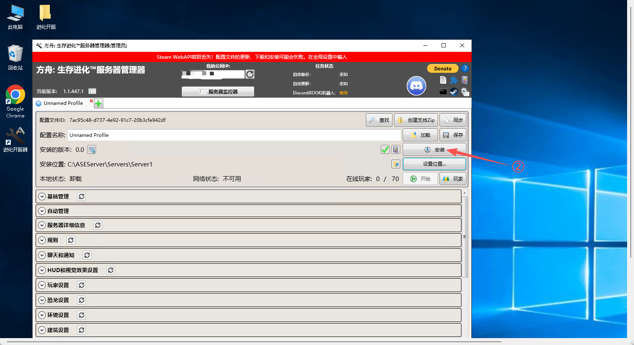Click the refresh icon beside 基础管理
The height and width of the screenshot is (345, 634).
point(81,196)
